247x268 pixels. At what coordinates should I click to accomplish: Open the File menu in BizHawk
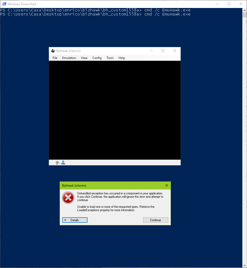pyautogui.click(x=55, y=58)
